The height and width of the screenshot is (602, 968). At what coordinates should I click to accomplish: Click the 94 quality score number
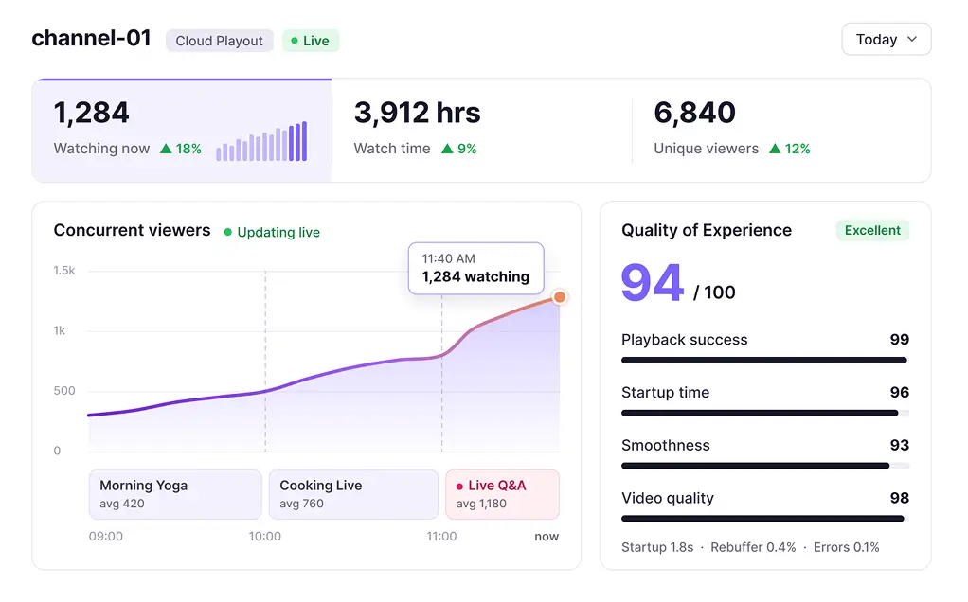(652, 283)
